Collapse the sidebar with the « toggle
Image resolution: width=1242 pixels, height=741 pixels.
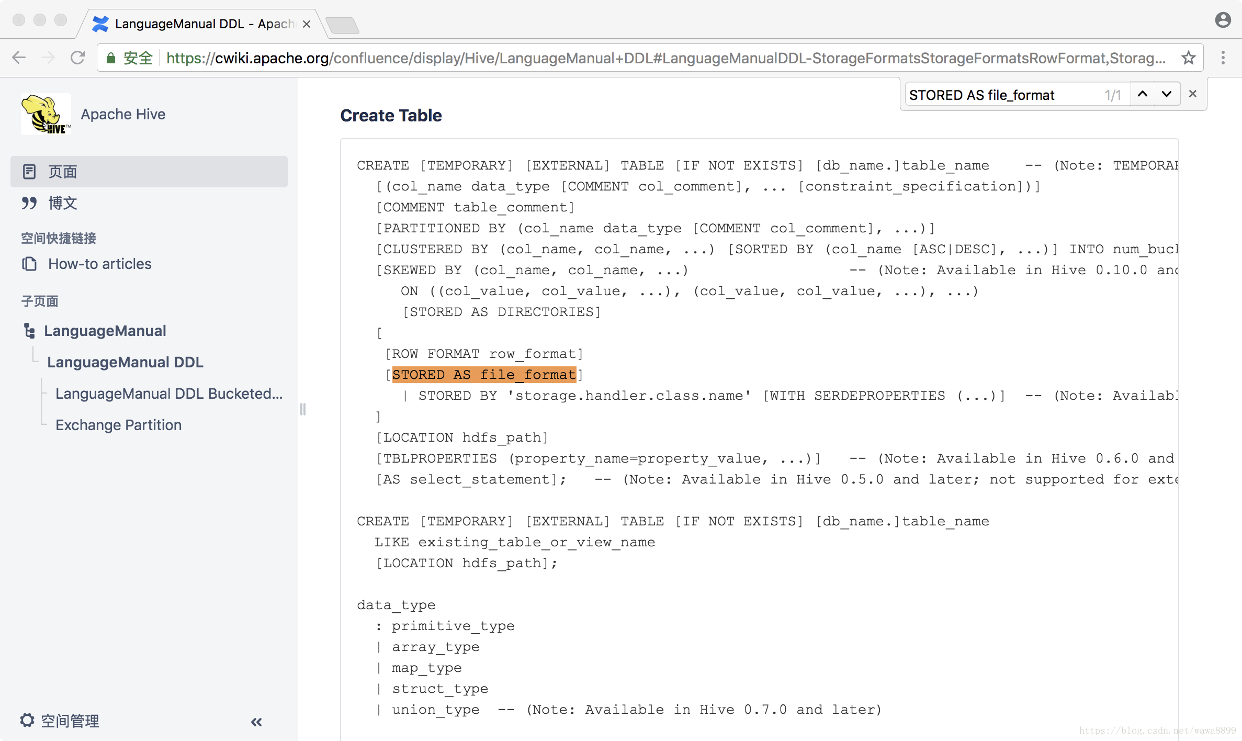[x=256, y=722]
